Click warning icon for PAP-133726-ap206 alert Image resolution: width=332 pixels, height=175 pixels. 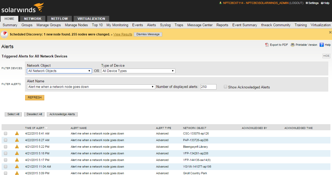(x=17, y=140)
